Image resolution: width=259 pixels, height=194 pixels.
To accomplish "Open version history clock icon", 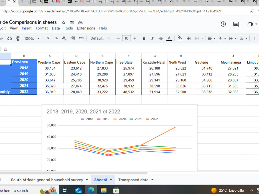I will click(x=223, y=24).
